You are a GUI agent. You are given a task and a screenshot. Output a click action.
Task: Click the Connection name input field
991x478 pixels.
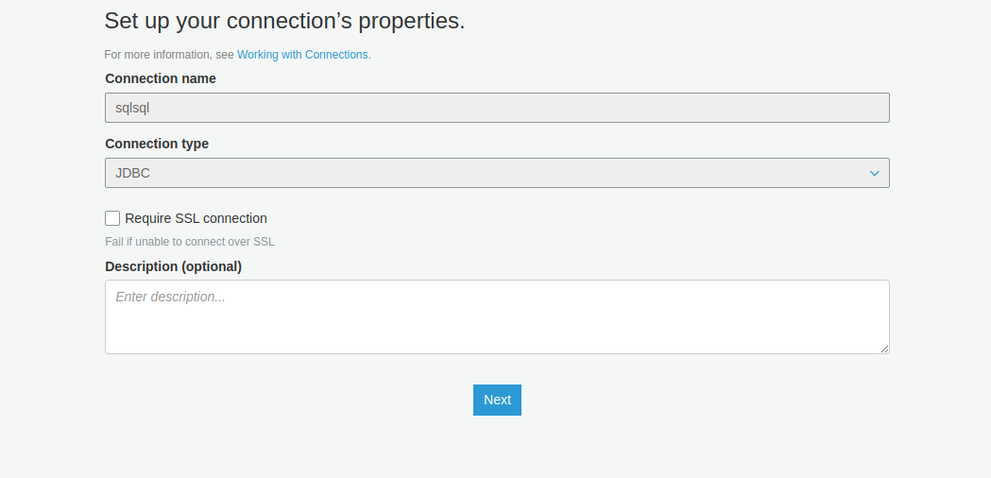click(497, 108)
